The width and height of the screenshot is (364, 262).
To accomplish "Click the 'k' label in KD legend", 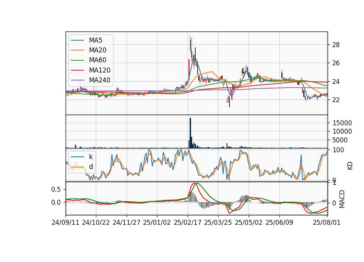I will click(x=91, y=157).
